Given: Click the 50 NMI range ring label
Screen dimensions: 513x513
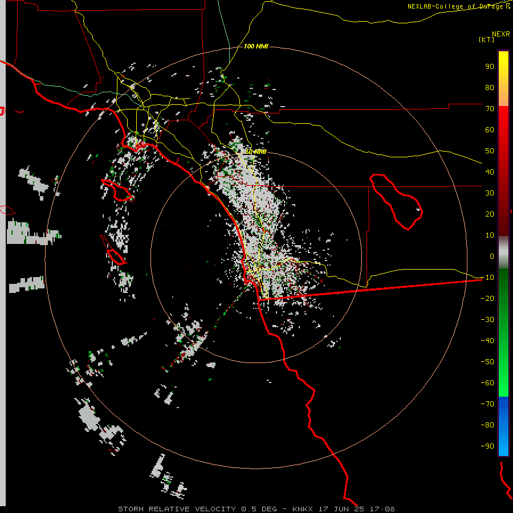Looking at the screenshot, I should [256, 152].
